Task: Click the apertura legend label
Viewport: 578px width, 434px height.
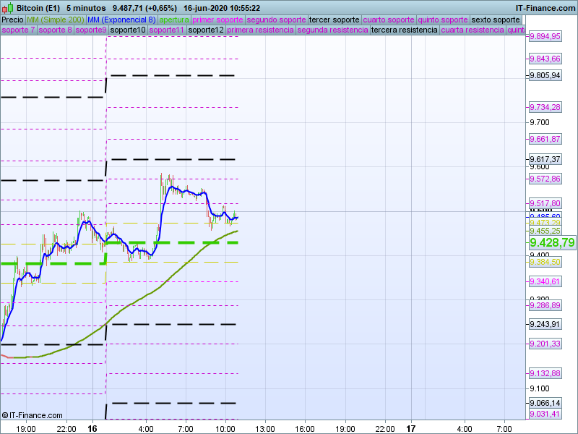Action: pyautogui.click(x=174, y=20)
